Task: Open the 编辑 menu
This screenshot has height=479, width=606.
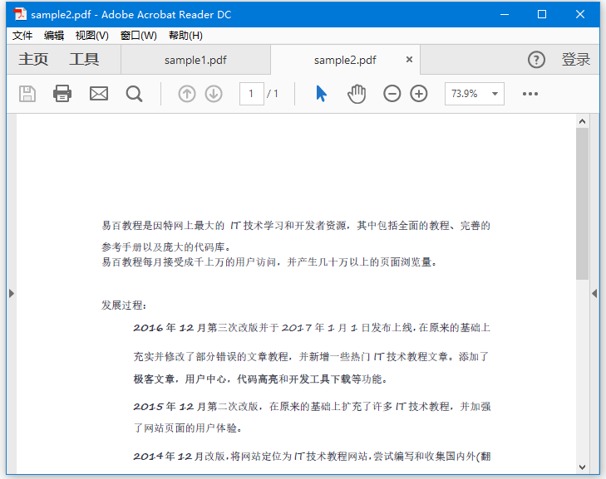Action: point(54,36)
